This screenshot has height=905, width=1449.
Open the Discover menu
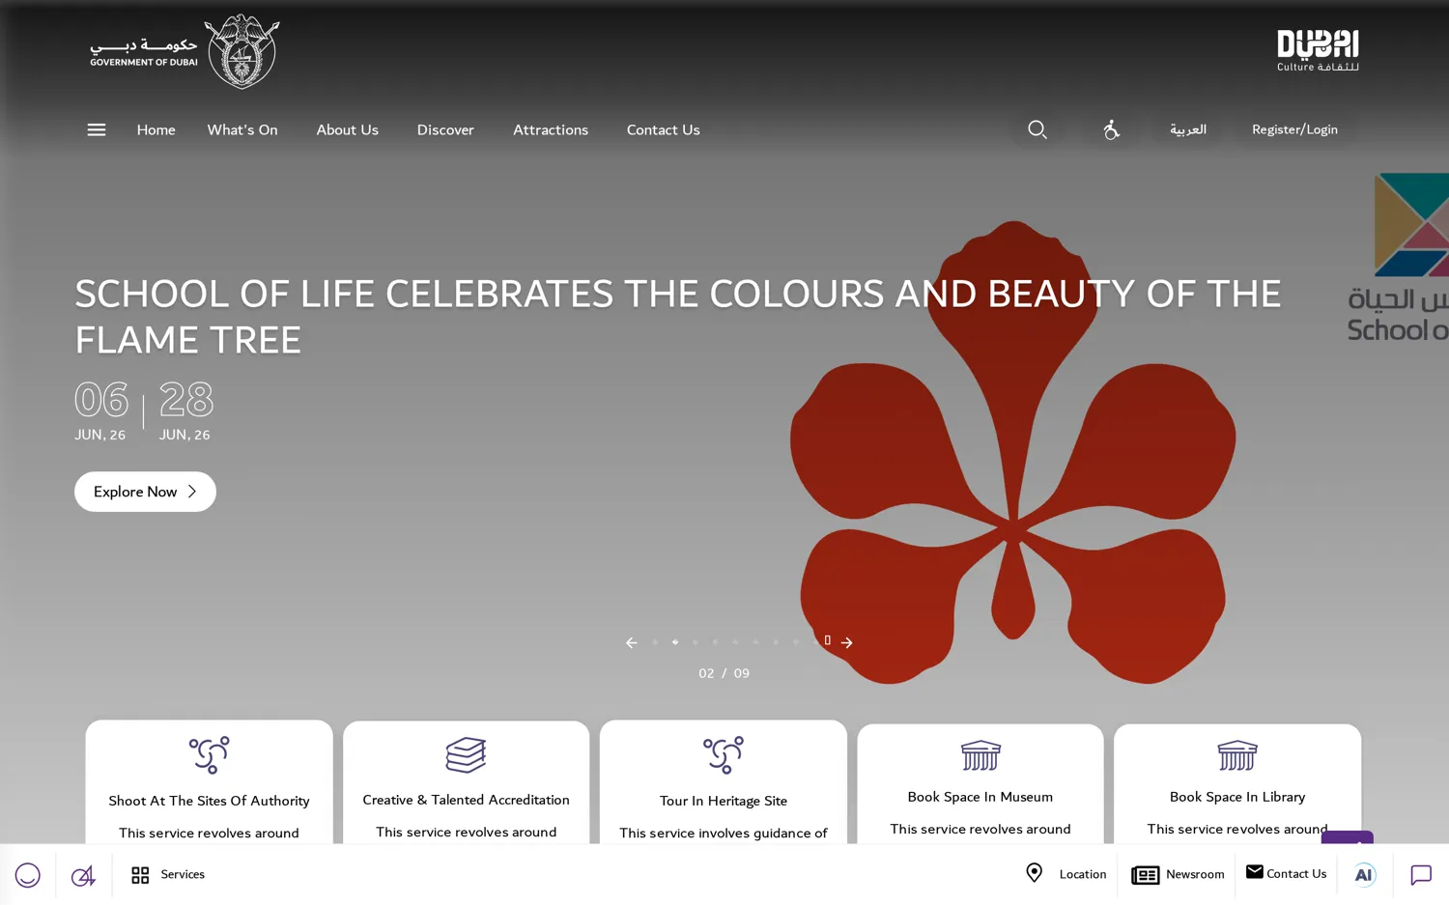point(445,129)
